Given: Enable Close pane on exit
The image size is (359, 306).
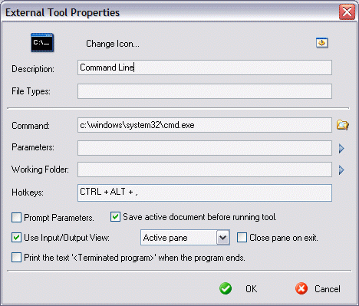Looking at the screenshot, I should (x=242, y=238).
